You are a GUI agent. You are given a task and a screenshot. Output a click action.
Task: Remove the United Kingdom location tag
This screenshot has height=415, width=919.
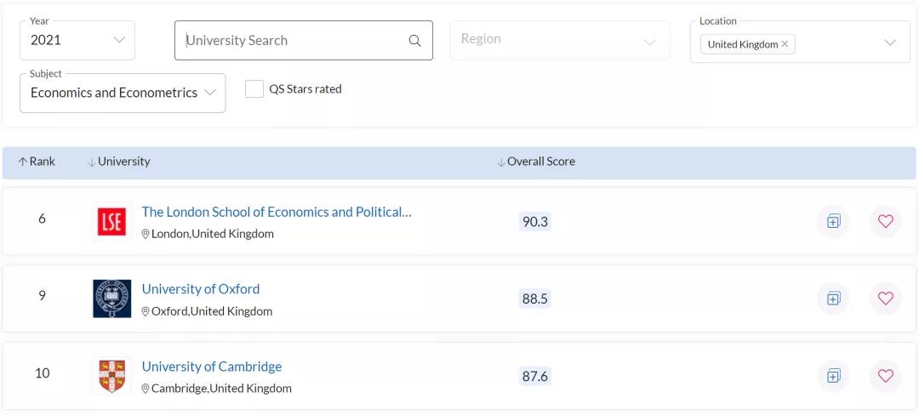(785, 44)
